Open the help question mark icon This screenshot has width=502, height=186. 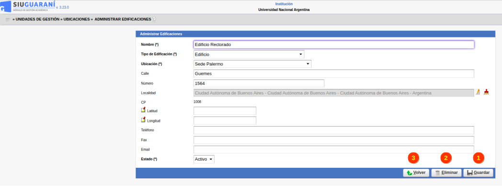coord(154,20)
